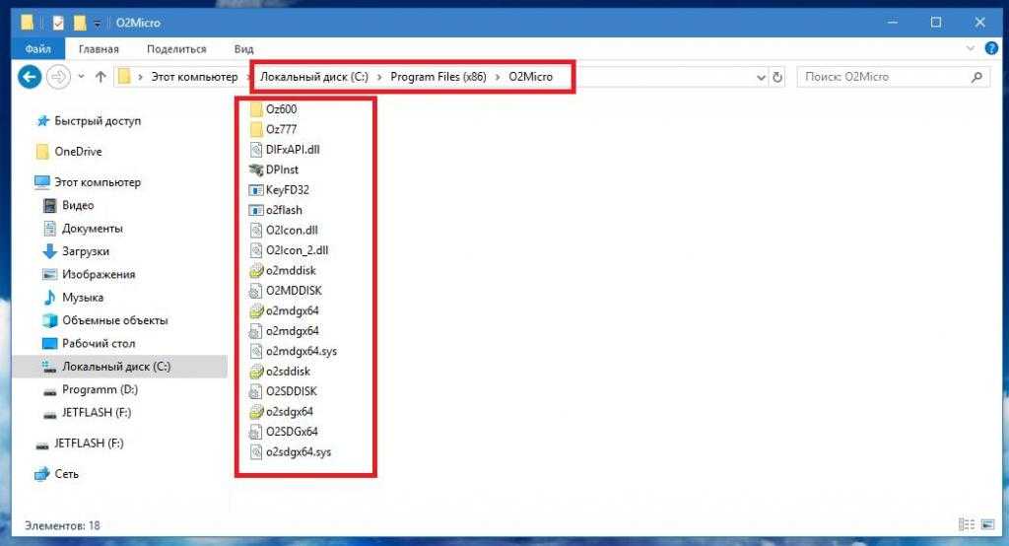Select lowercase o2sddisk file icon

(x=256, y=371)
